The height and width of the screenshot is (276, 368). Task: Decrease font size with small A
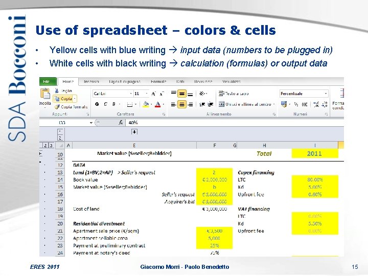tap(162, 94)
